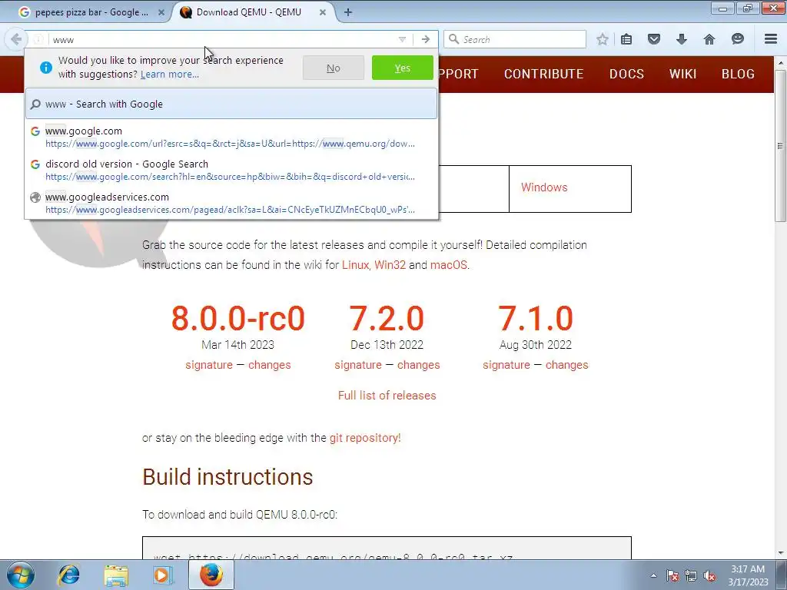Open Action Center flag tray icon
This screenshot has height=590, width=787.
(x=672, y=575)
